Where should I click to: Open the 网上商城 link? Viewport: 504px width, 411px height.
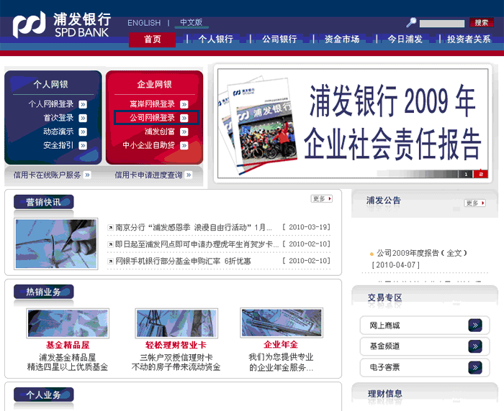pos(384,325)
